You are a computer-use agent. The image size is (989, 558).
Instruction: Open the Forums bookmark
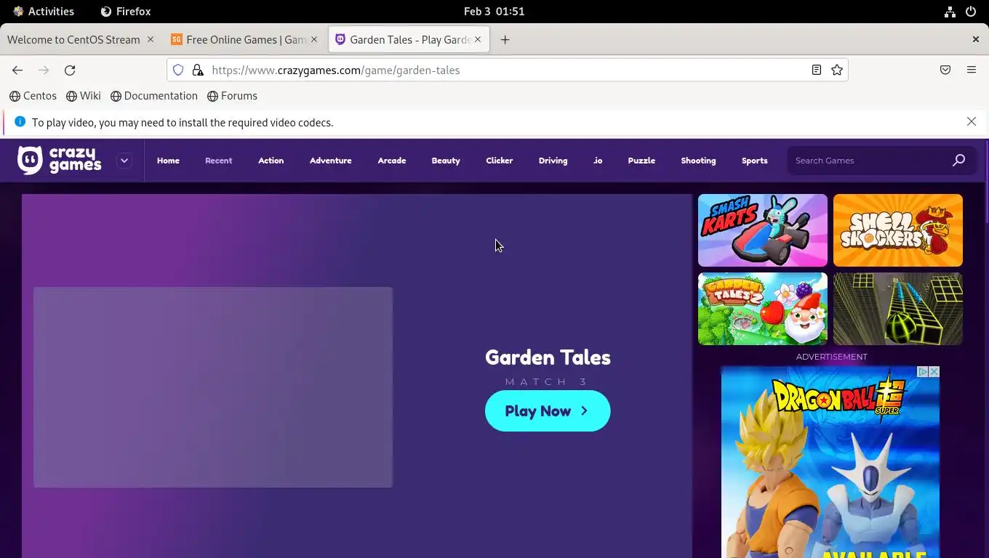[232, 96]
